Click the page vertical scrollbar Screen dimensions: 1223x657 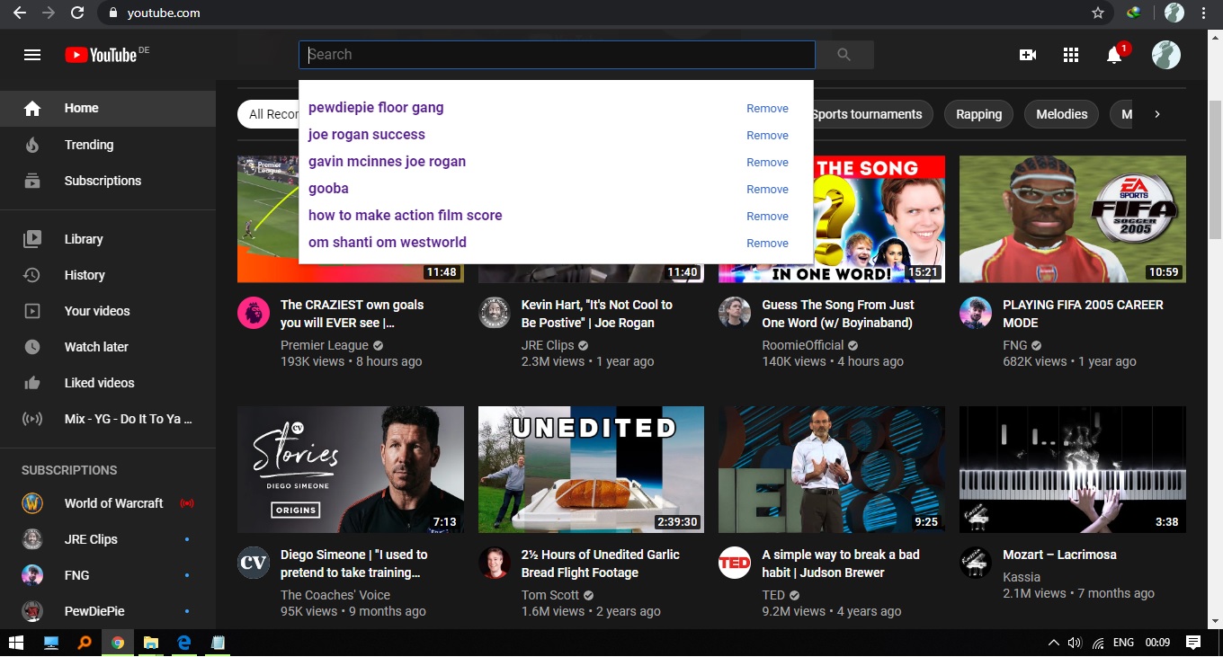tap(1215, 180)
